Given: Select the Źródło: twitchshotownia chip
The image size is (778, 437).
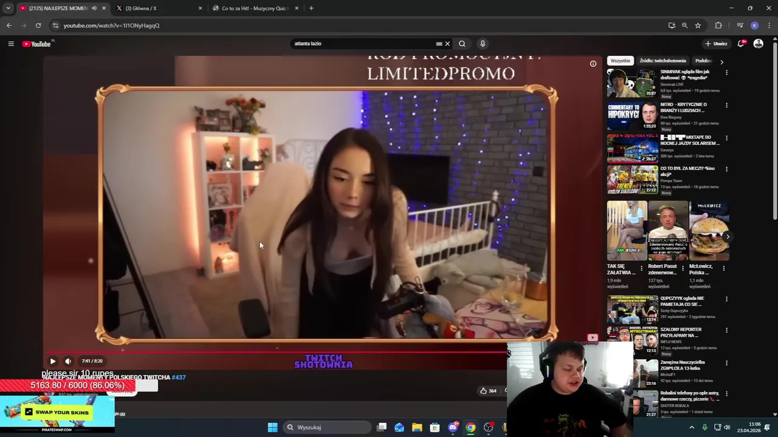Looking at the screenshot, I should (x=663, y=61).
